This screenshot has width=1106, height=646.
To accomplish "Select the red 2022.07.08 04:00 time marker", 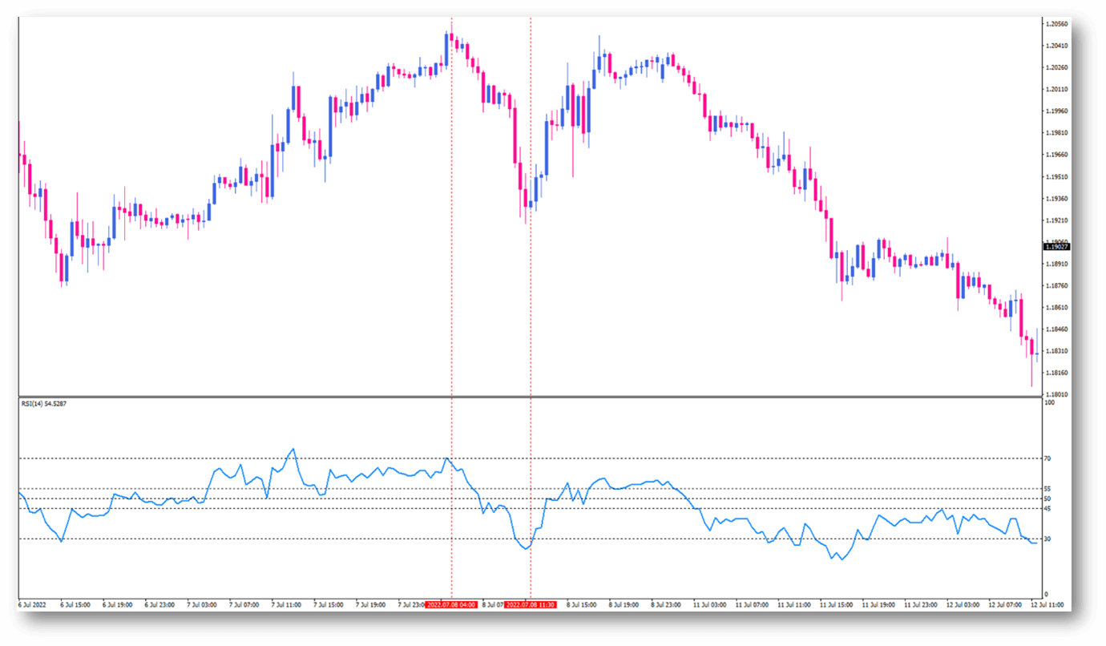I will (x=451, y=604).
